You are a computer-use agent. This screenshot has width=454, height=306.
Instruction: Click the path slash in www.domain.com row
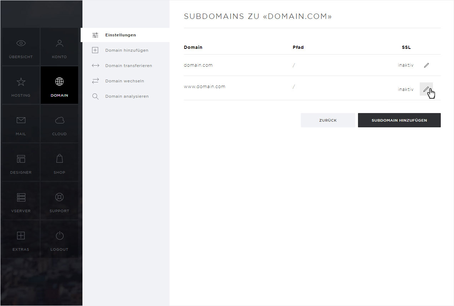[294, 86]
